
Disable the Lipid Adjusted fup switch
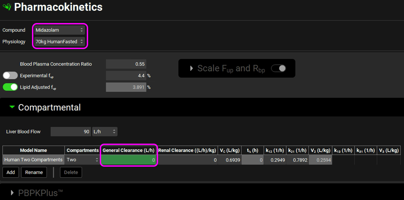point(10,87)
